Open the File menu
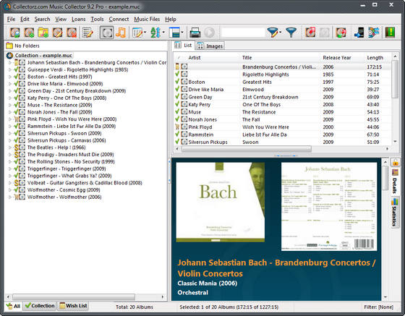 tap(11, 20)
